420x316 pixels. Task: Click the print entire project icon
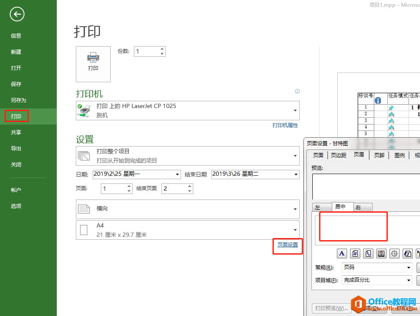84,156
